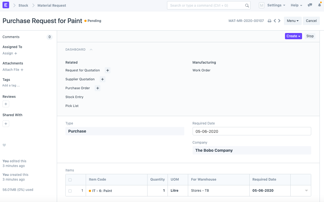Add new Purchase Order plus icon
The image size is (324, 202).
(97, 88)
